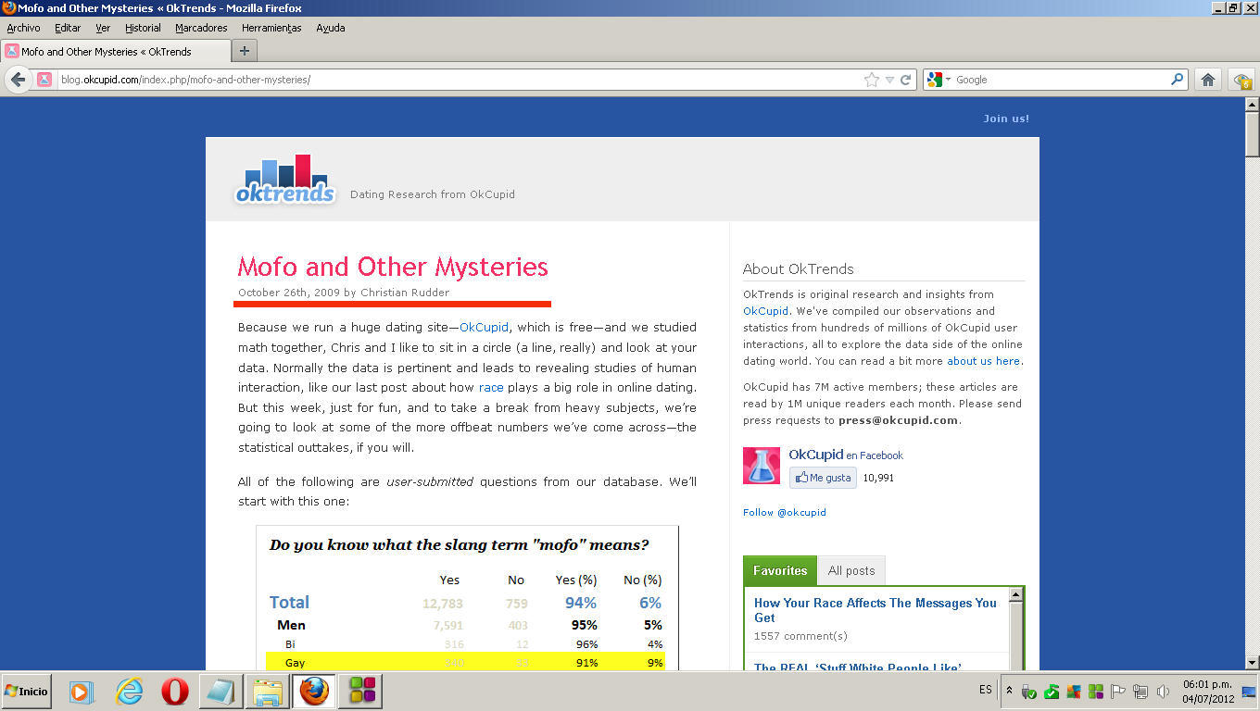1260x711 pixels.
Task: Open the notepad icon in the taskbar
Action: click(221, 692)
